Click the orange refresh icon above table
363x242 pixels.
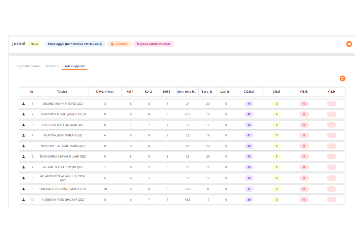coord(342,78)
